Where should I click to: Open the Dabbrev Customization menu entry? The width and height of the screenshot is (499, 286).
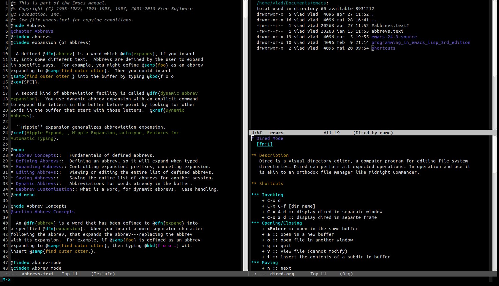[44, 189]
